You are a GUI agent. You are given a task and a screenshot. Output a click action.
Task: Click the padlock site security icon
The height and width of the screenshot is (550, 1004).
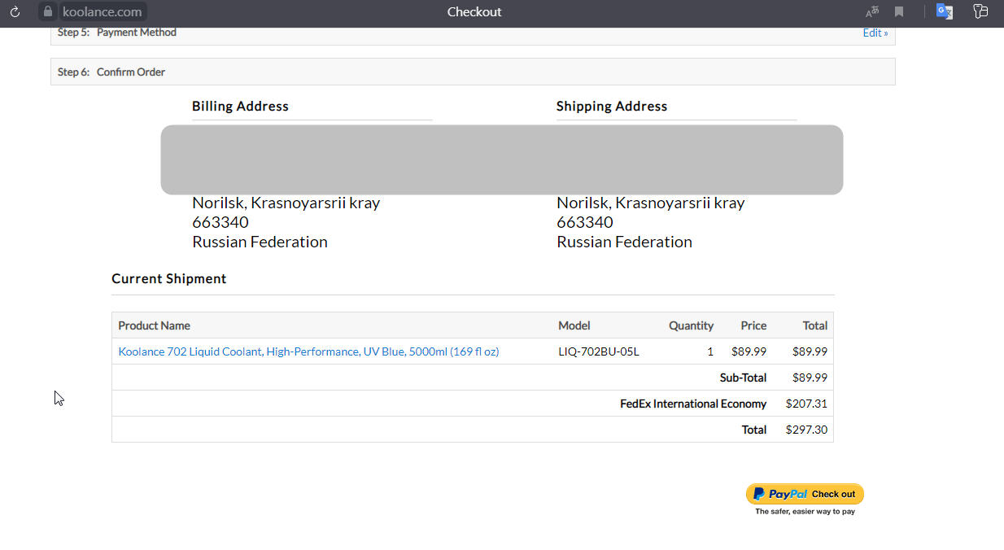48,12
